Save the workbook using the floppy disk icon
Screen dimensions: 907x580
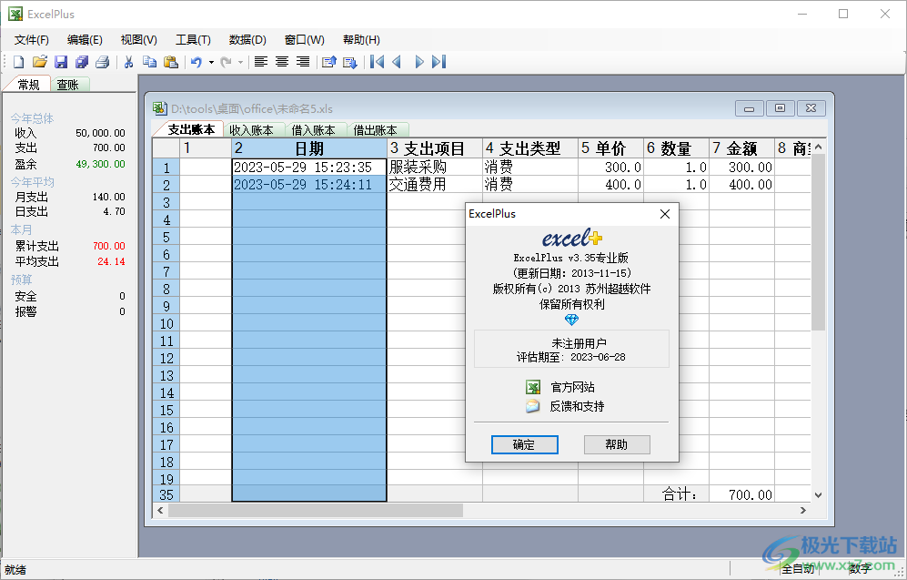[61, 62]
